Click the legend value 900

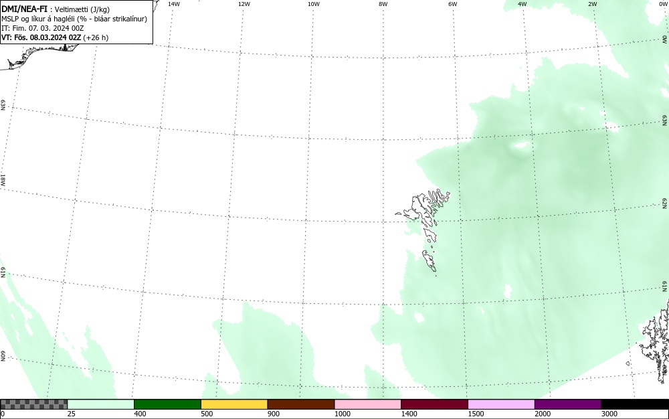click(x=274, y=414)
